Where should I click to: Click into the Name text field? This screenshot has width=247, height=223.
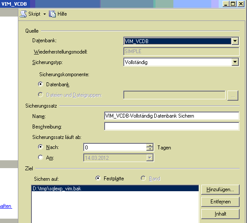(172, 116)
